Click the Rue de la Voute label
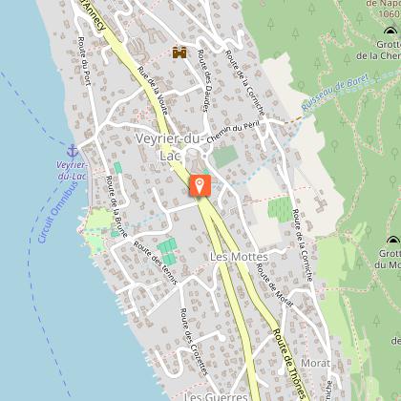This screenshot has width=401, height=401. coord(153,91)
